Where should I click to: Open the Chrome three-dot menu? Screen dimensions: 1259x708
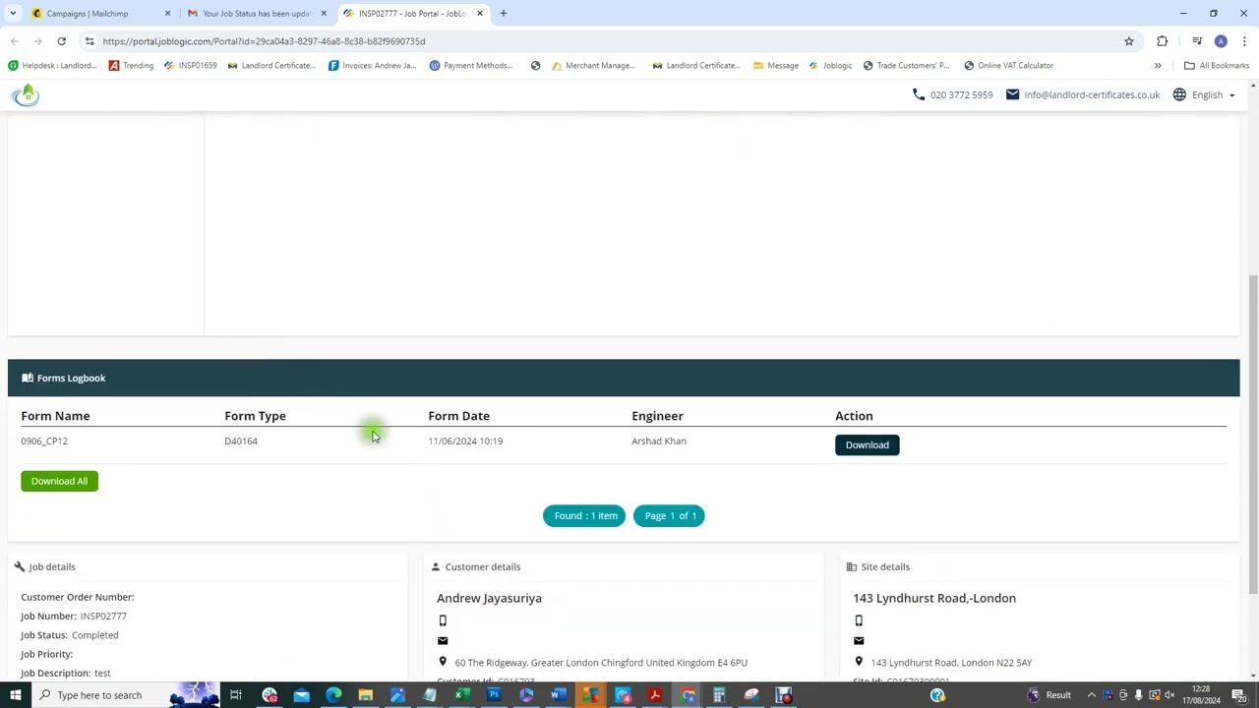click(1244, 41)
